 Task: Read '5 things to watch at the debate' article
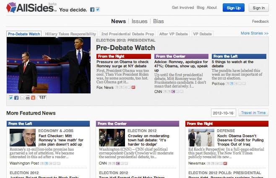232,64
